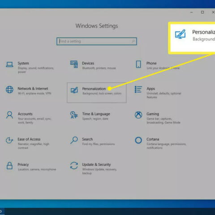Select the Personalization paintbrush icon in the grid
Viewport: 215px width, 215px height.
(x=74, y=90)
